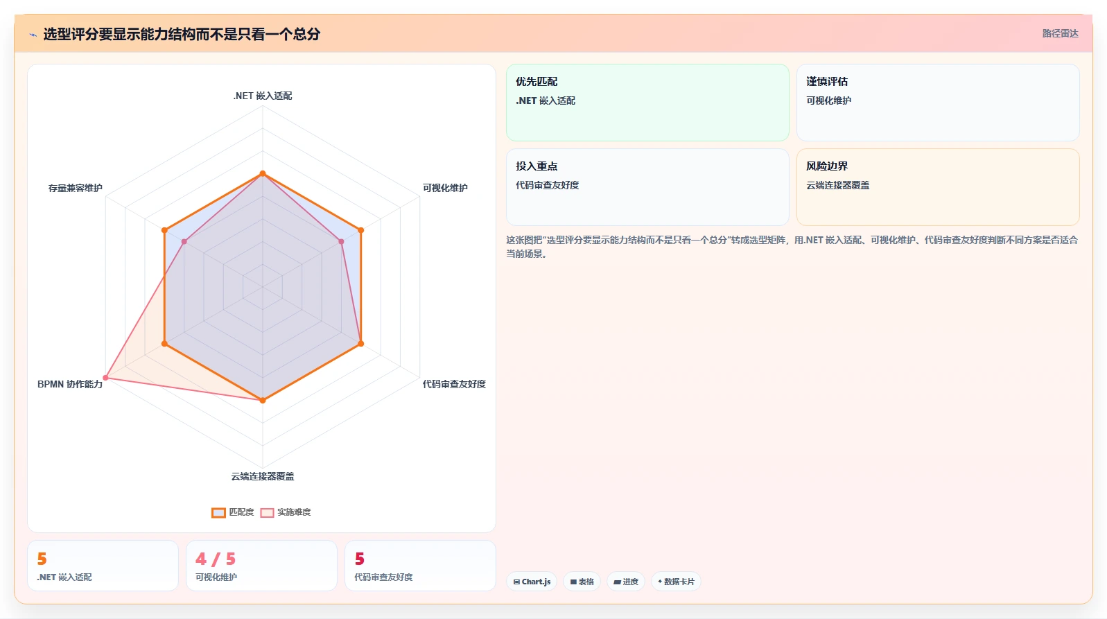
Task: Open the 风险边界 card
Action: coord(938,187)
